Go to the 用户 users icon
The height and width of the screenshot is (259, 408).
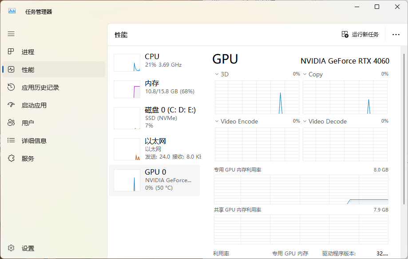pyautogui.click(x=11, y=123)
